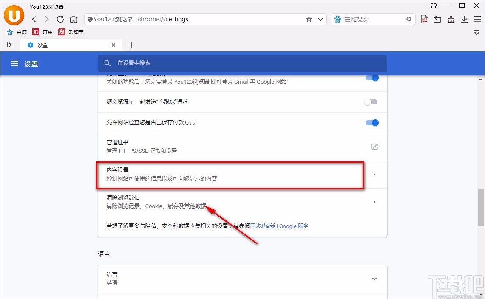This screenshot has width=485, height=299.
Task: Expand the bookmarks bar overflow chevron
Action: (x=477, y=32)
